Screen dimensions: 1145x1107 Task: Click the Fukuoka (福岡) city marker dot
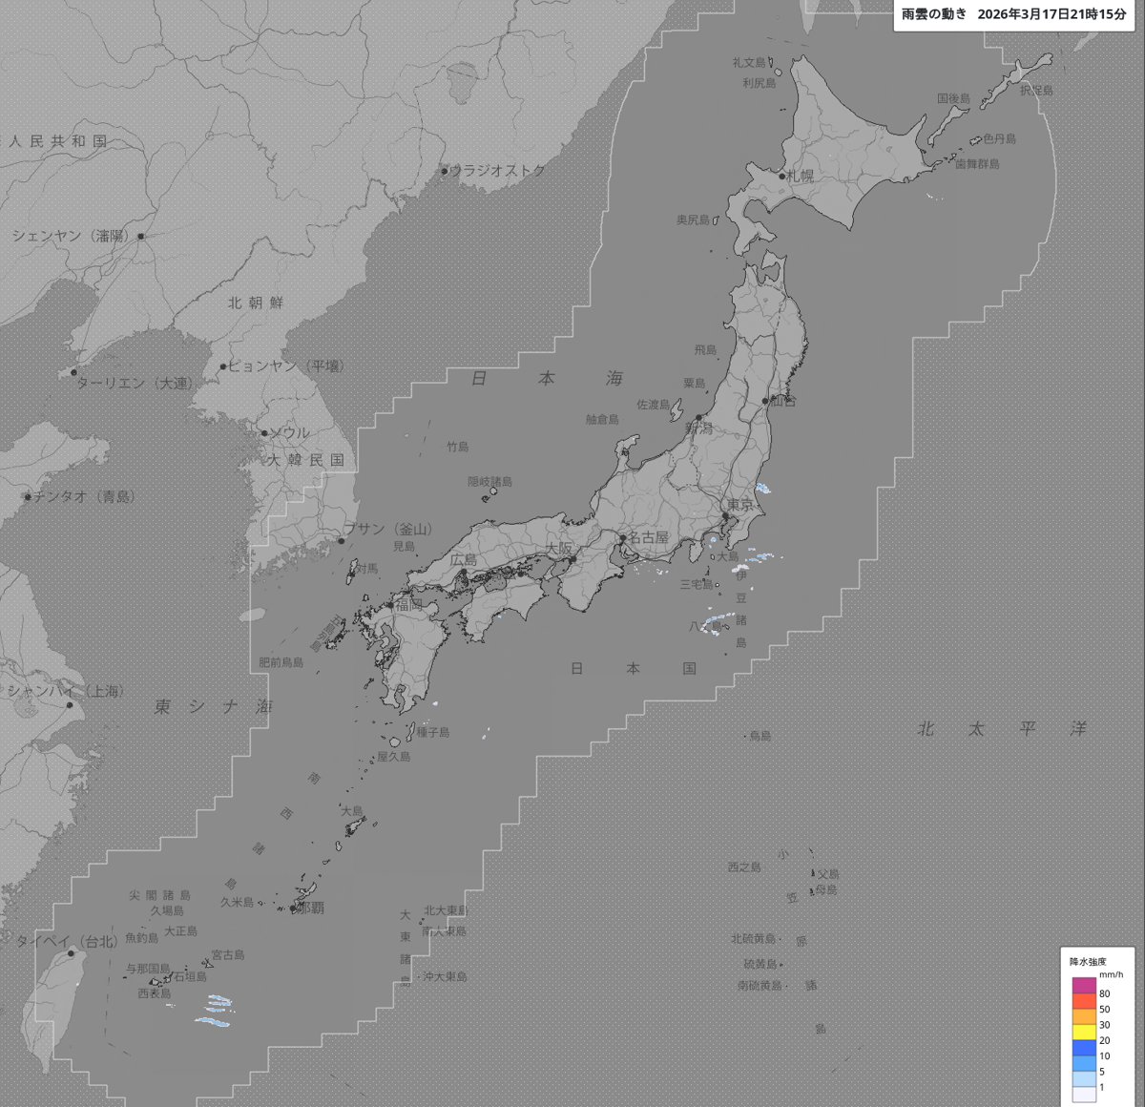tap(390, 605)
